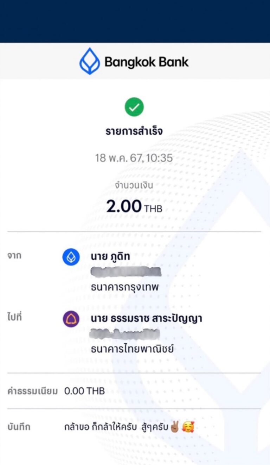Click the blue sender bank icon

pyautogui.click(x=71, y=257)
